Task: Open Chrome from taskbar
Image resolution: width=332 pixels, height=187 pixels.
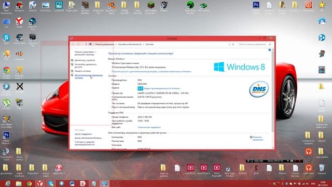Action: coord(29,183)
